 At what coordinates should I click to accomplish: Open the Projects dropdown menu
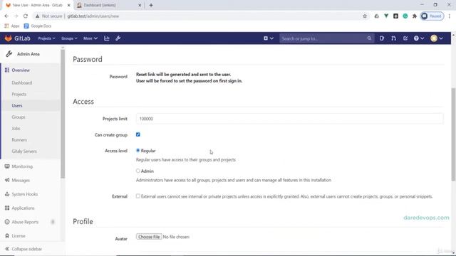point(46,38)
